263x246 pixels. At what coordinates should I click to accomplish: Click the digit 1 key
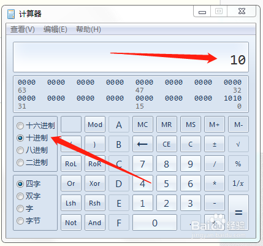click(143, 203)
